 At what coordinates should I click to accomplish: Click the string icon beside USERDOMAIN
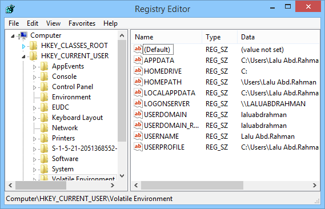pos(138,114)
